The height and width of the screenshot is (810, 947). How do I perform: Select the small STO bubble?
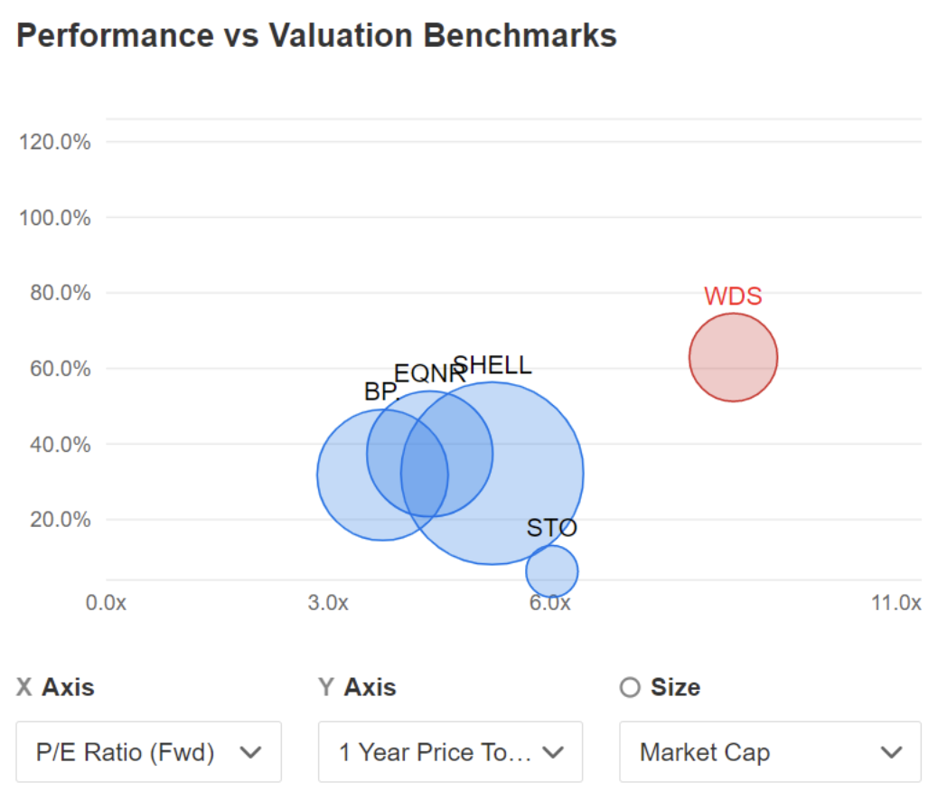click(551, 571)
